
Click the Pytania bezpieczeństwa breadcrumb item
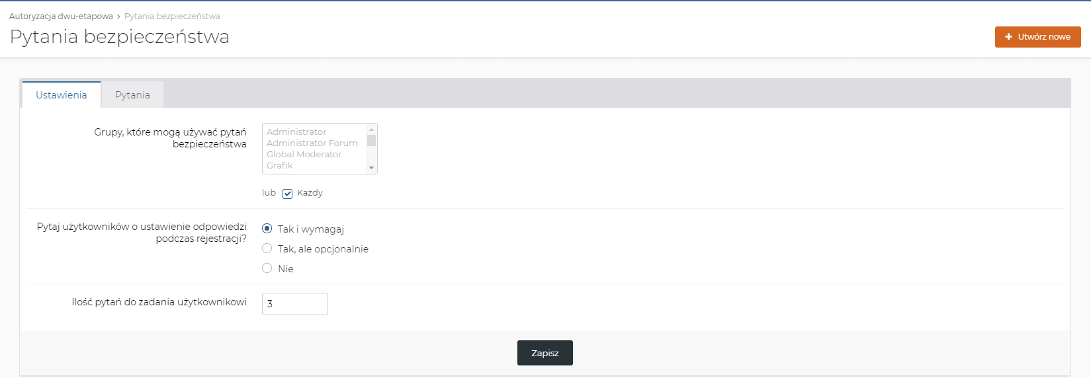[x=172, y=17]
